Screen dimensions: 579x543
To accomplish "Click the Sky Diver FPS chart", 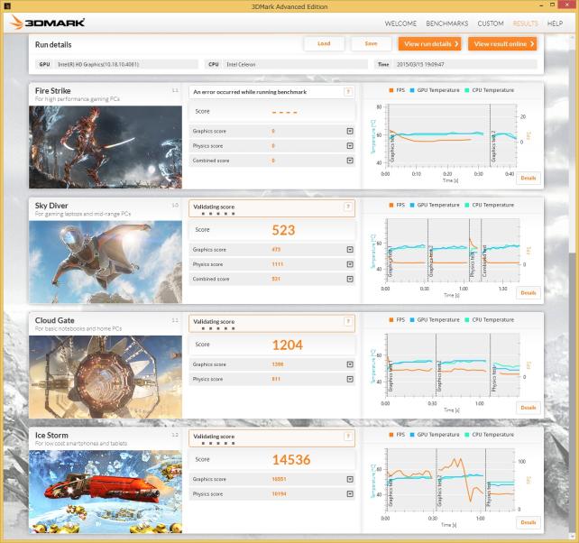I will (453, 250).
